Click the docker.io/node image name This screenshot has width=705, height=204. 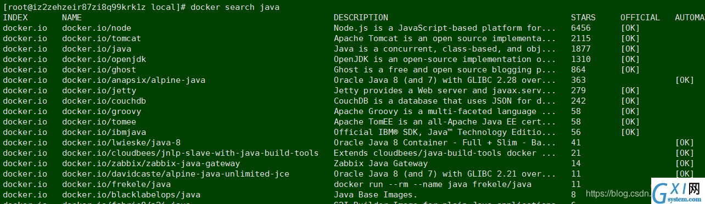point(97,28)
